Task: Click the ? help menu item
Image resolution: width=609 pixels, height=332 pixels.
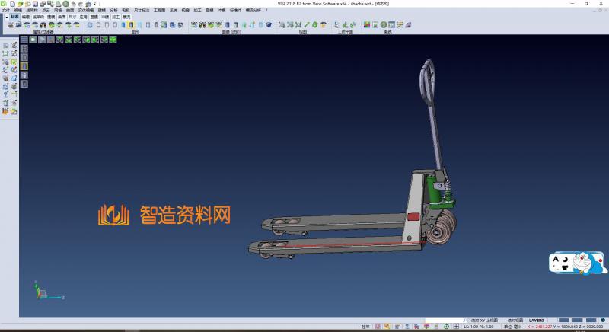Action: 266,11
